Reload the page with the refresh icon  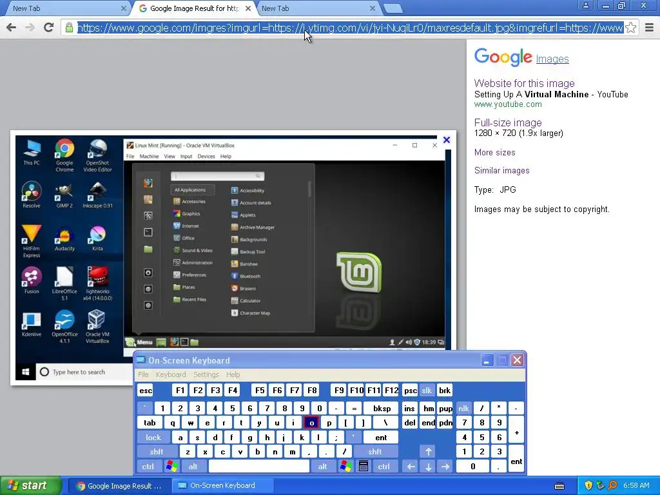click(x=49, y=28)
